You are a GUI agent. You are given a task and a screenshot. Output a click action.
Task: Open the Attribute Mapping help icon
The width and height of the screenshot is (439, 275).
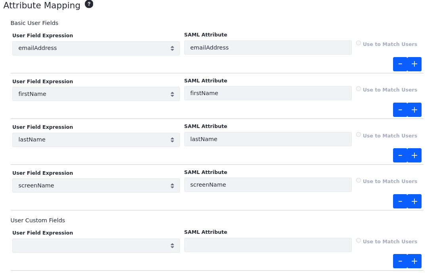pyautogui.click(x=89, y=4)
